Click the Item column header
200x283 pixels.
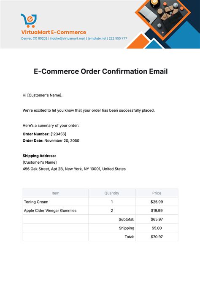(x=55, y=193)
